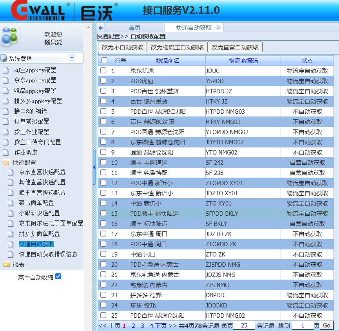Check the row 2 PDD优速 checkbox
This screenshot has height=331, width=339.
103,80
